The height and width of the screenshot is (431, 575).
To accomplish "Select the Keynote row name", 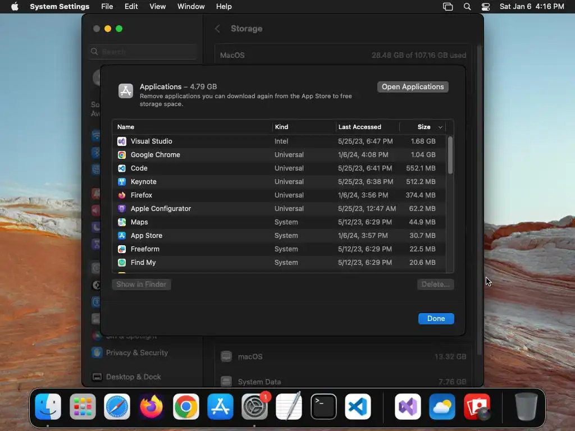I will (144, 182).
